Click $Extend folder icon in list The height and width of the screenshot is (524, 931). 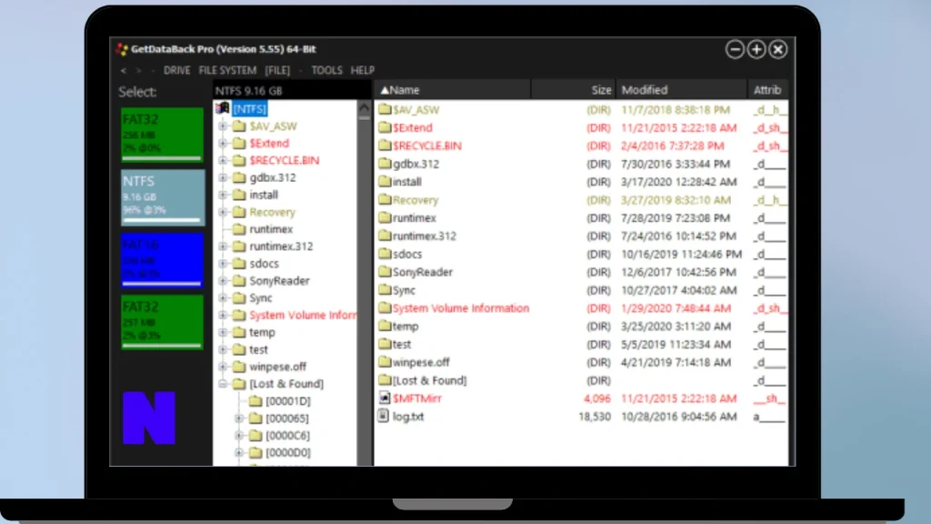coord(385,127)
